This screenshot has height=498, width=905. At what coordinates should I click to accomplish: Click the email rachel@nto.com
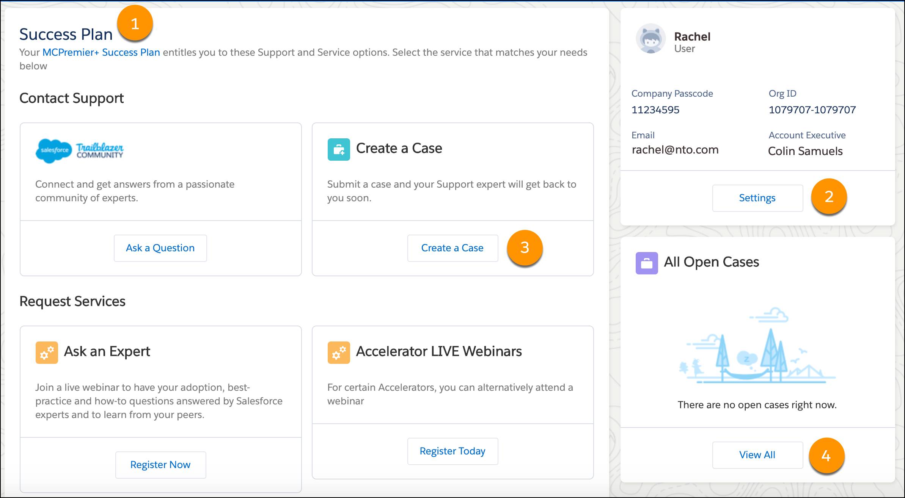[675, 150]
